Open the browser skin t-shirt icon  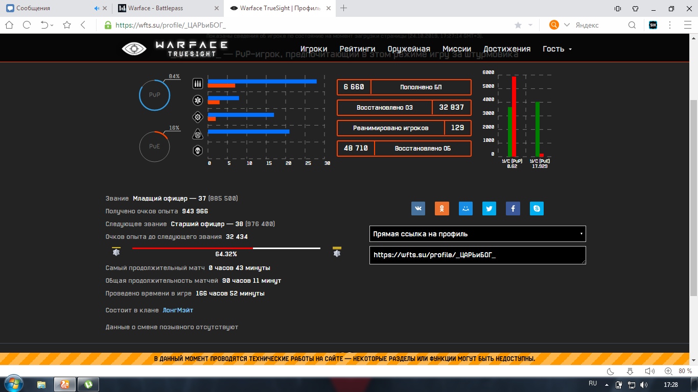(x=635, y=8)
